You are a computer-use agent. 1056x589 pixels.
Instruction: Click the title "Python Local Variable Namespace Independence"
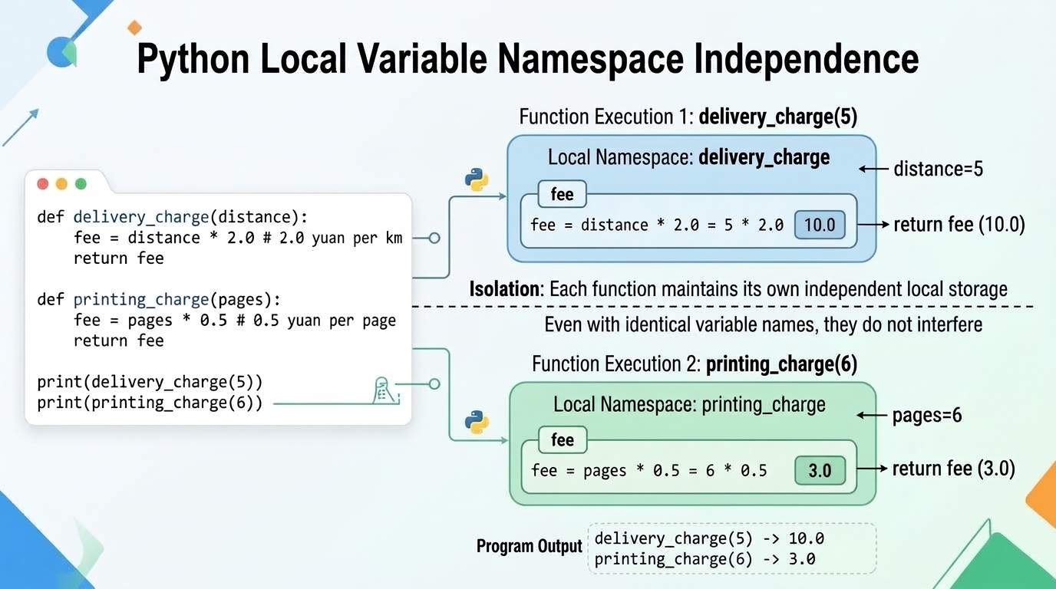click(x=528, y=58)
